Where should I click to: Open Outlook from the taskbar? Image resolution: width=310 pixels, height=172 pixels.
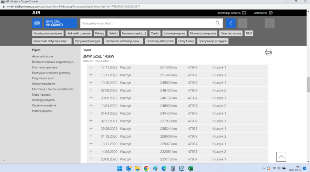point(129,168)
